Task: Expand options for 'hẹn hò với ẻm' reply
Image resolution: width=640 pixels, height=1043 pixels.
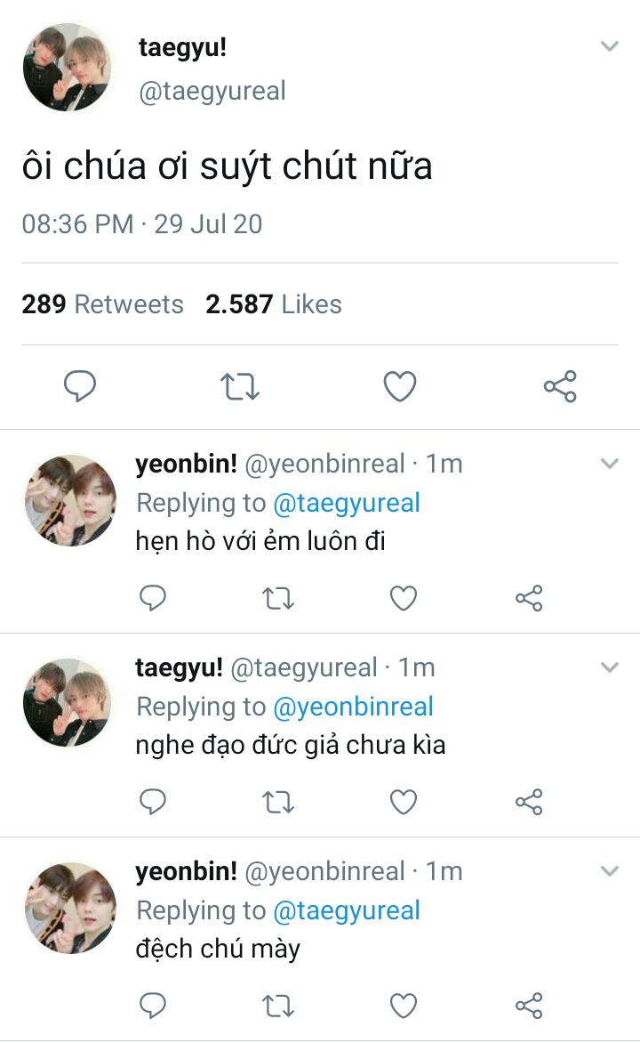Action: (x=609, y=464)
